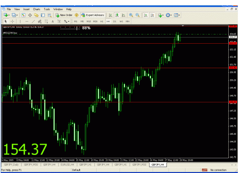Expand the Arrows tool dropdown arrow
The image size is (239, 173).
[68, 21]
